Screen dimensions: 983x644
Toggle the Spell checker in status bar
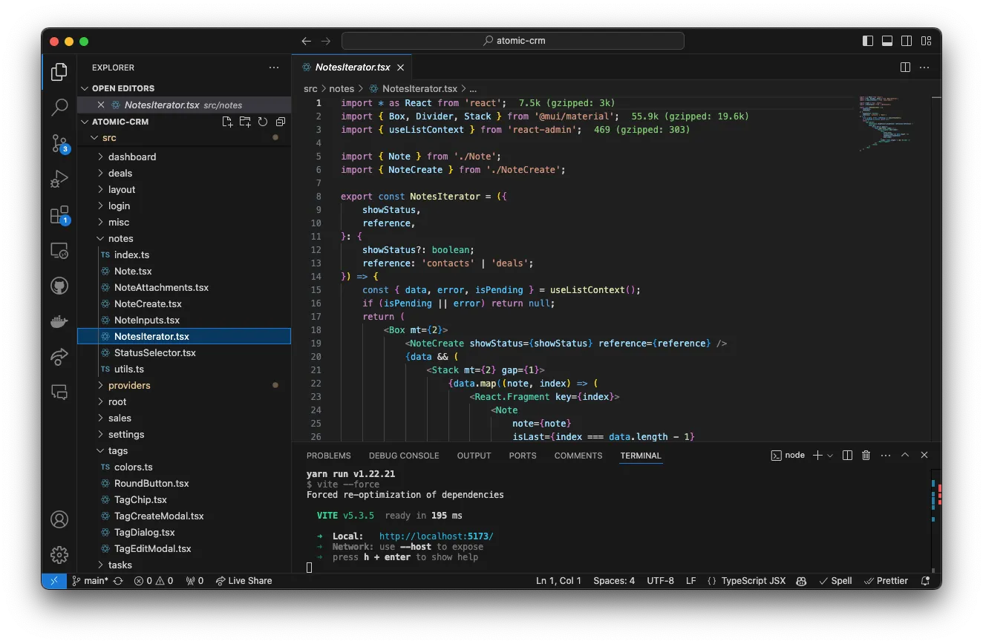835,581
